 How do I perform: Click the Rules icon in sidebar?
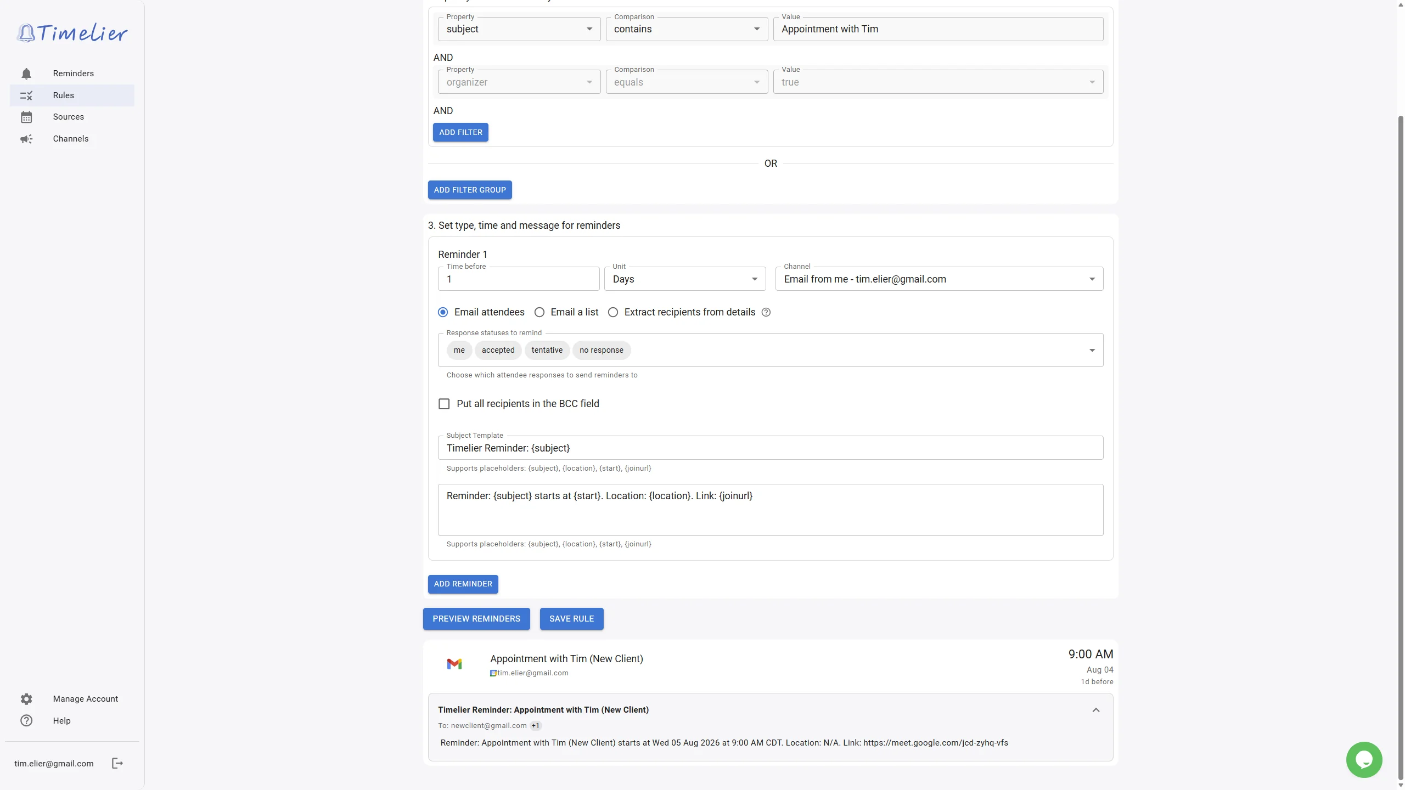click(x=26, y=95)
